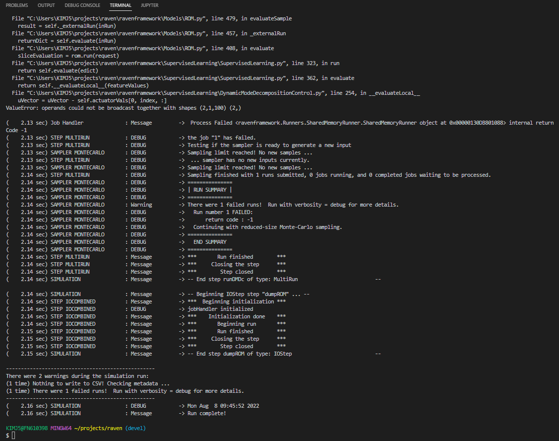Screen dimensions: 559x441
Task: Open SupervisedLearning.py line 362 path link
Action: 149,77
